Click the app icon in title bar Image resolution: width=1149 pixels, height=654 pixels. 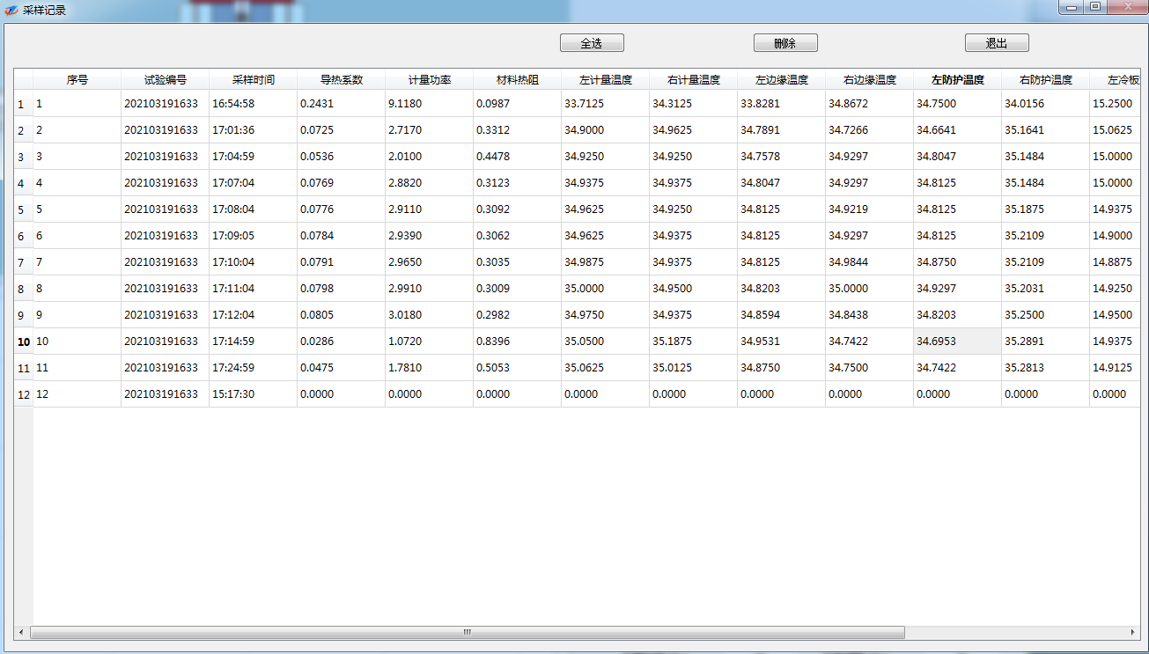(11, 11)
